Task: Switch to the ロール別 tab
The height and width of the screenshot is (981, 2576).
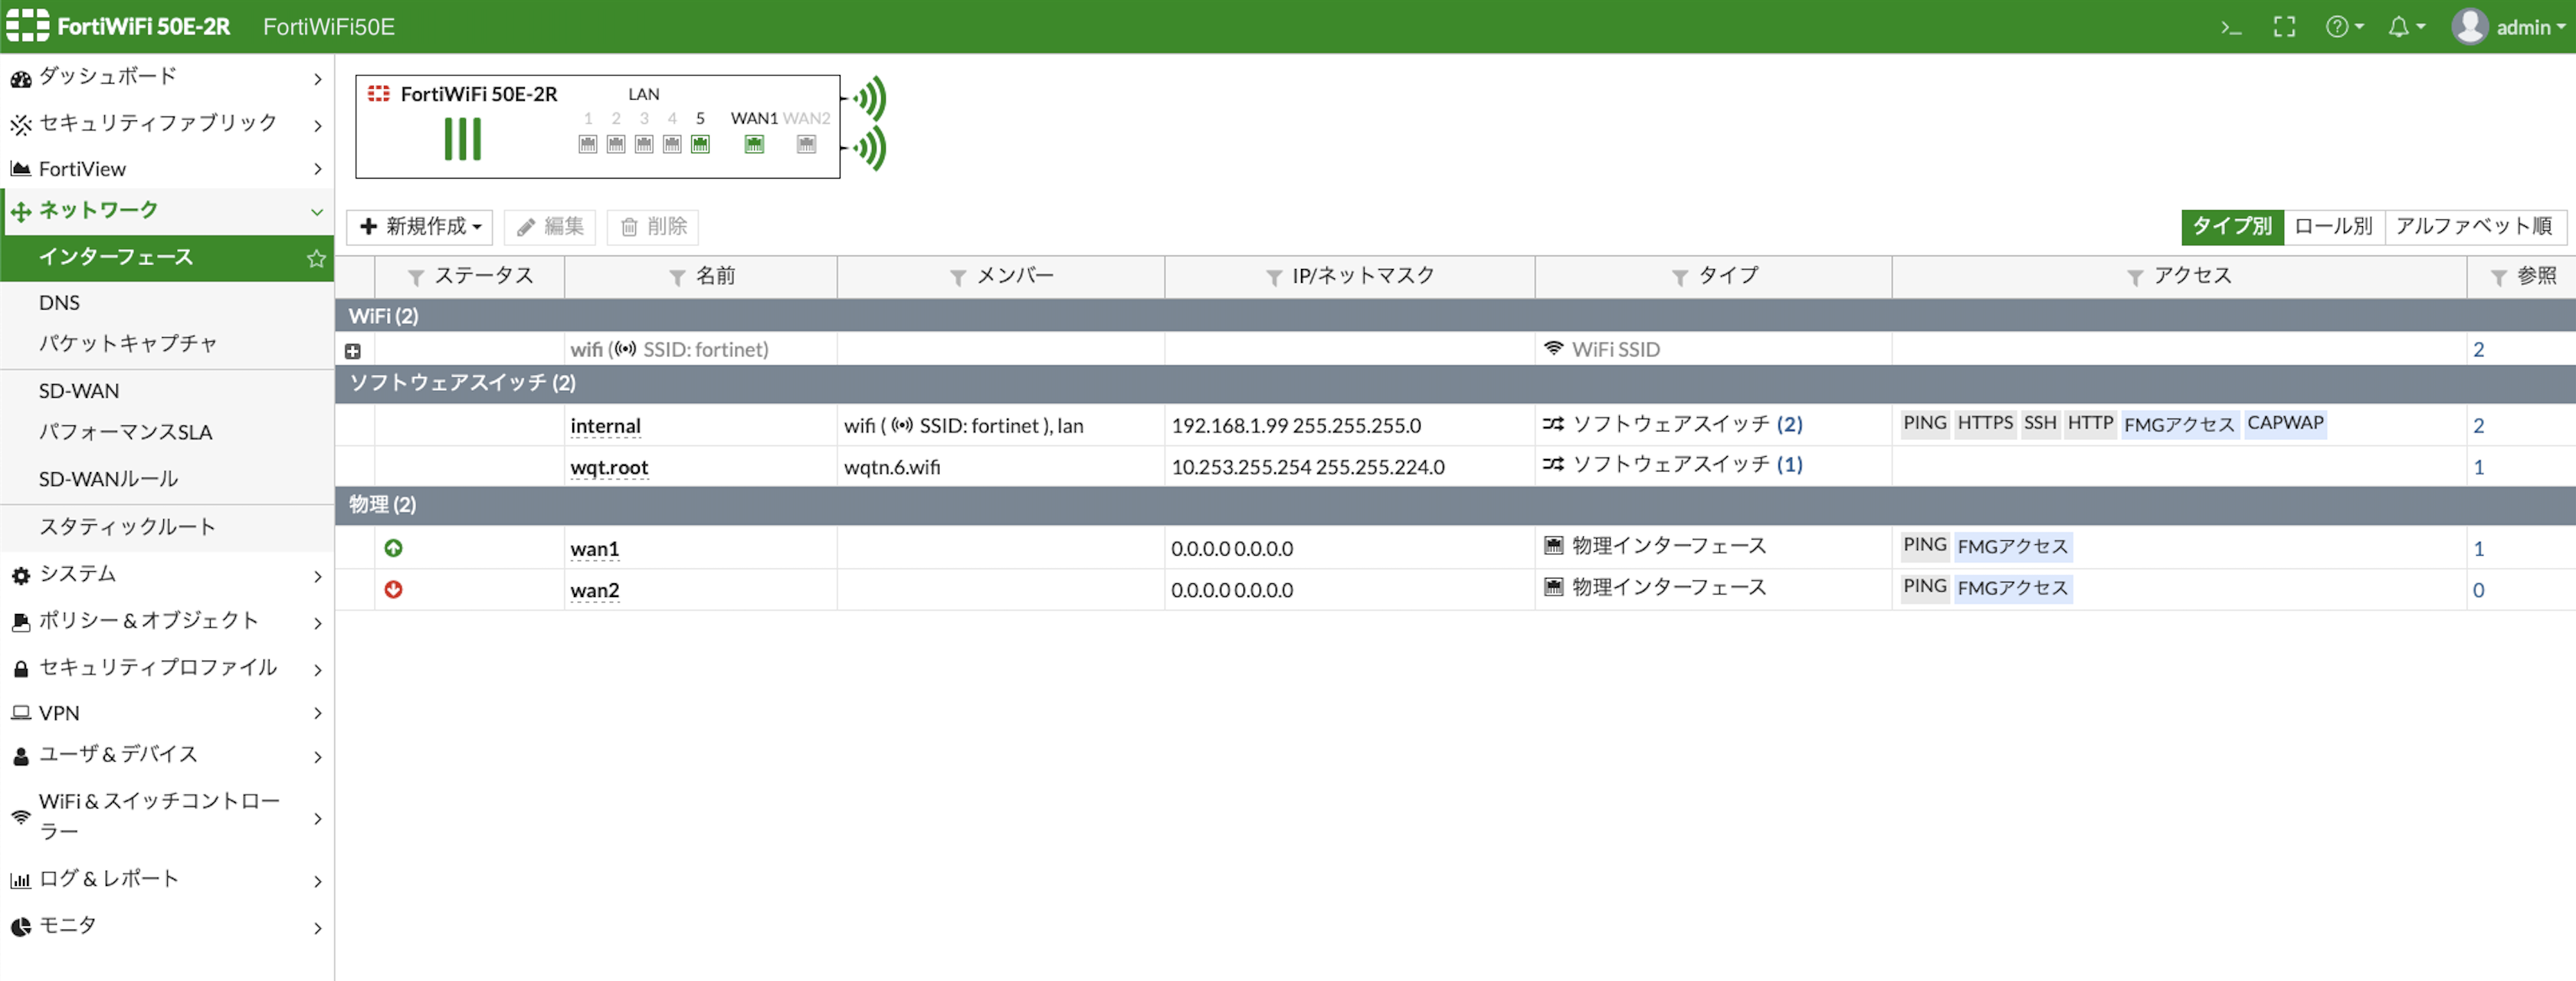Action: (x=2333, y=227)
